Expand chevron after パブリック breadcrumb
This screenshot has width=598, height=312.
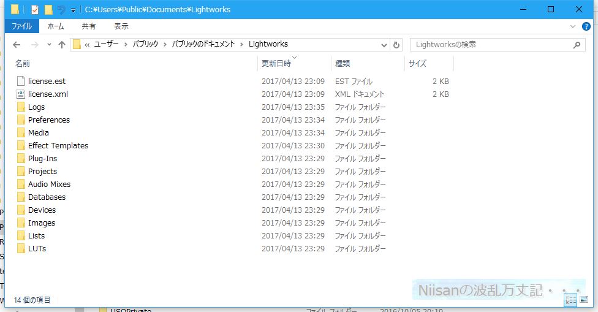point(165,45)
